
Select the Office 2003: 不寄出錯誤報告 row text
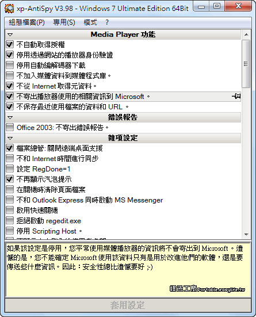63,128
